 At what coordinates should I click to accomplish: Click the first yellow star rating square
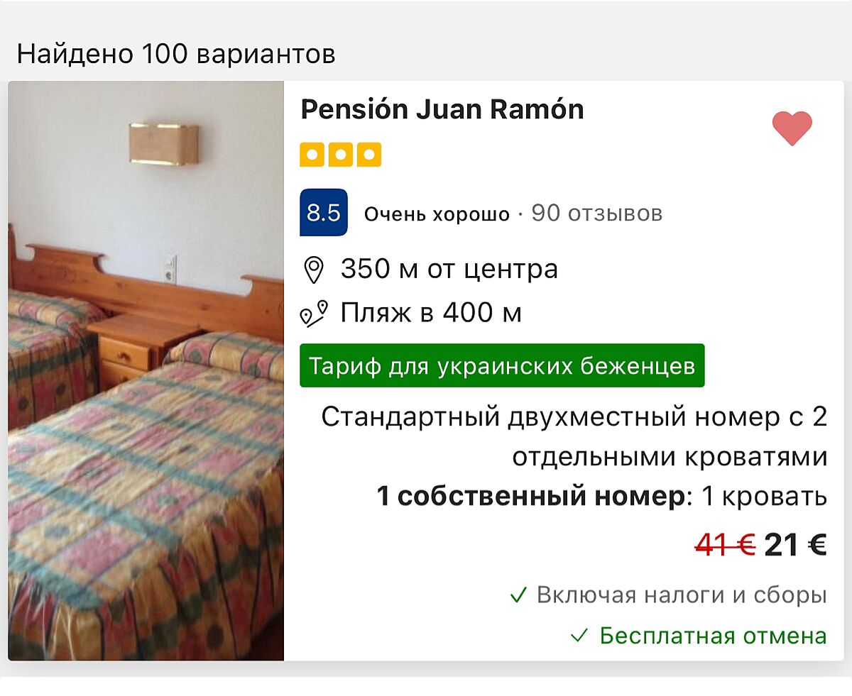click(x=311, y=155)
